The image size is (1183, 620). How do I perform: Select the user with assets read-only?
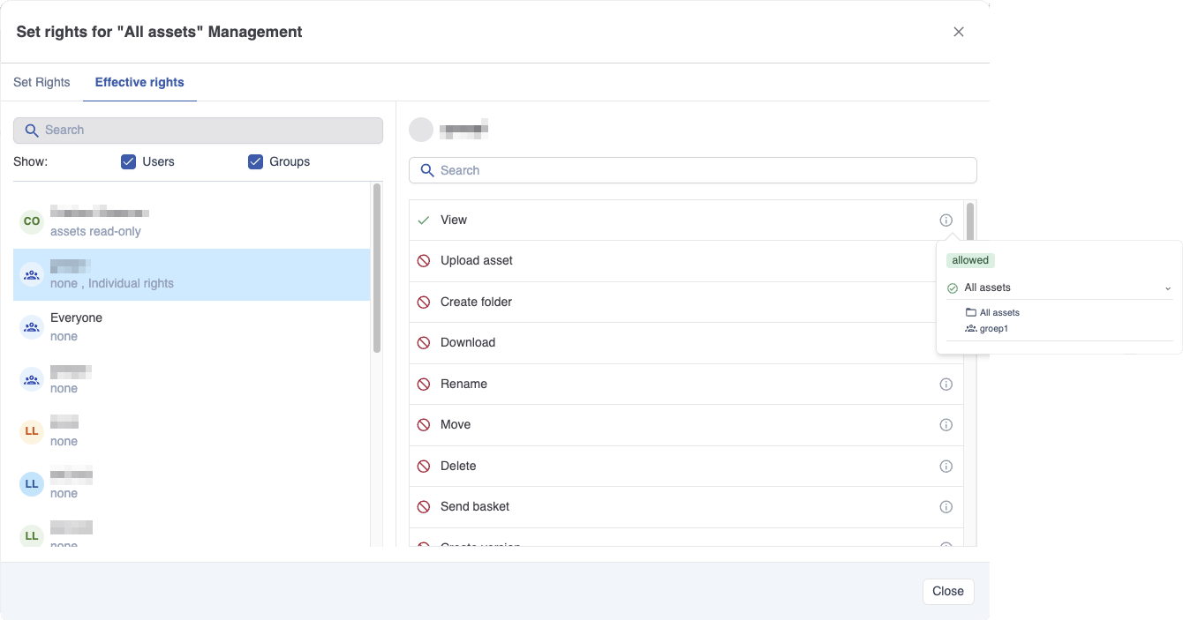192,222
